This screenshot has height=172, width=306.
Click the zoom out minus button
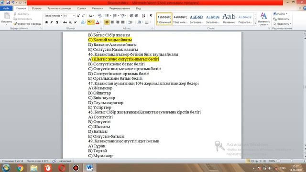[x=279, y=161]
